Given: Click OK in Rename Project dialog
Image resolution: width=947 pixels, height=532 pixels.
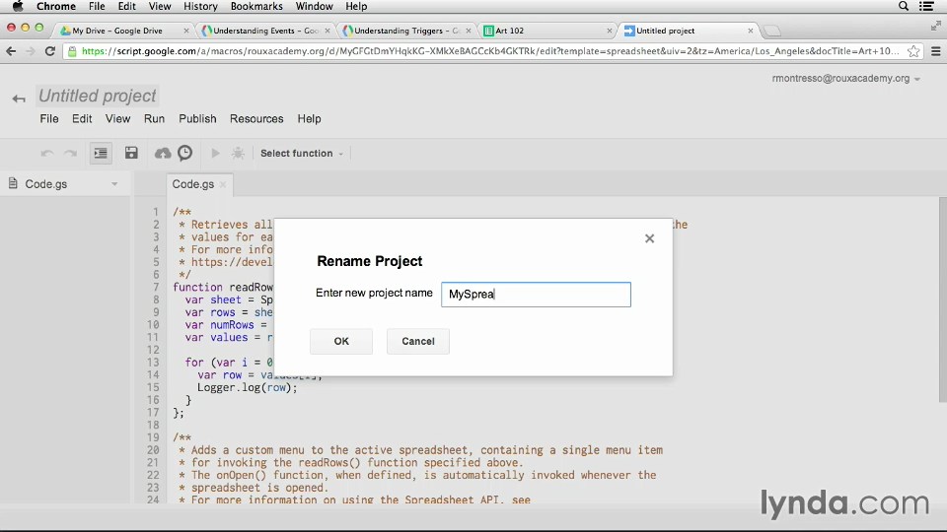Looking at the screenshot, I should [x=341, y=342].
